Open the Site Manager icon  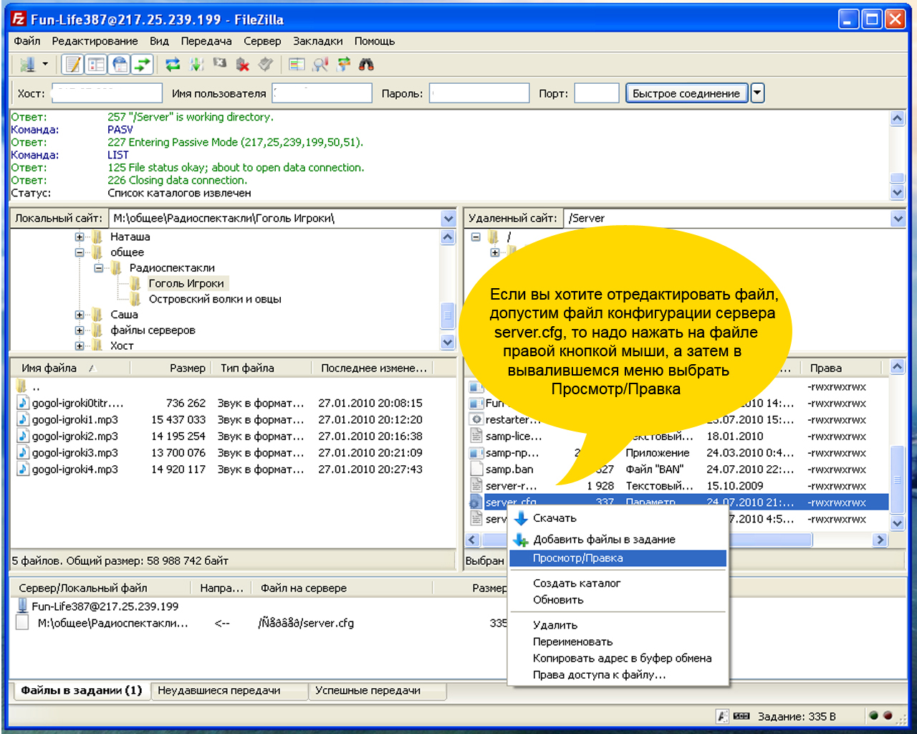(27, 65)
